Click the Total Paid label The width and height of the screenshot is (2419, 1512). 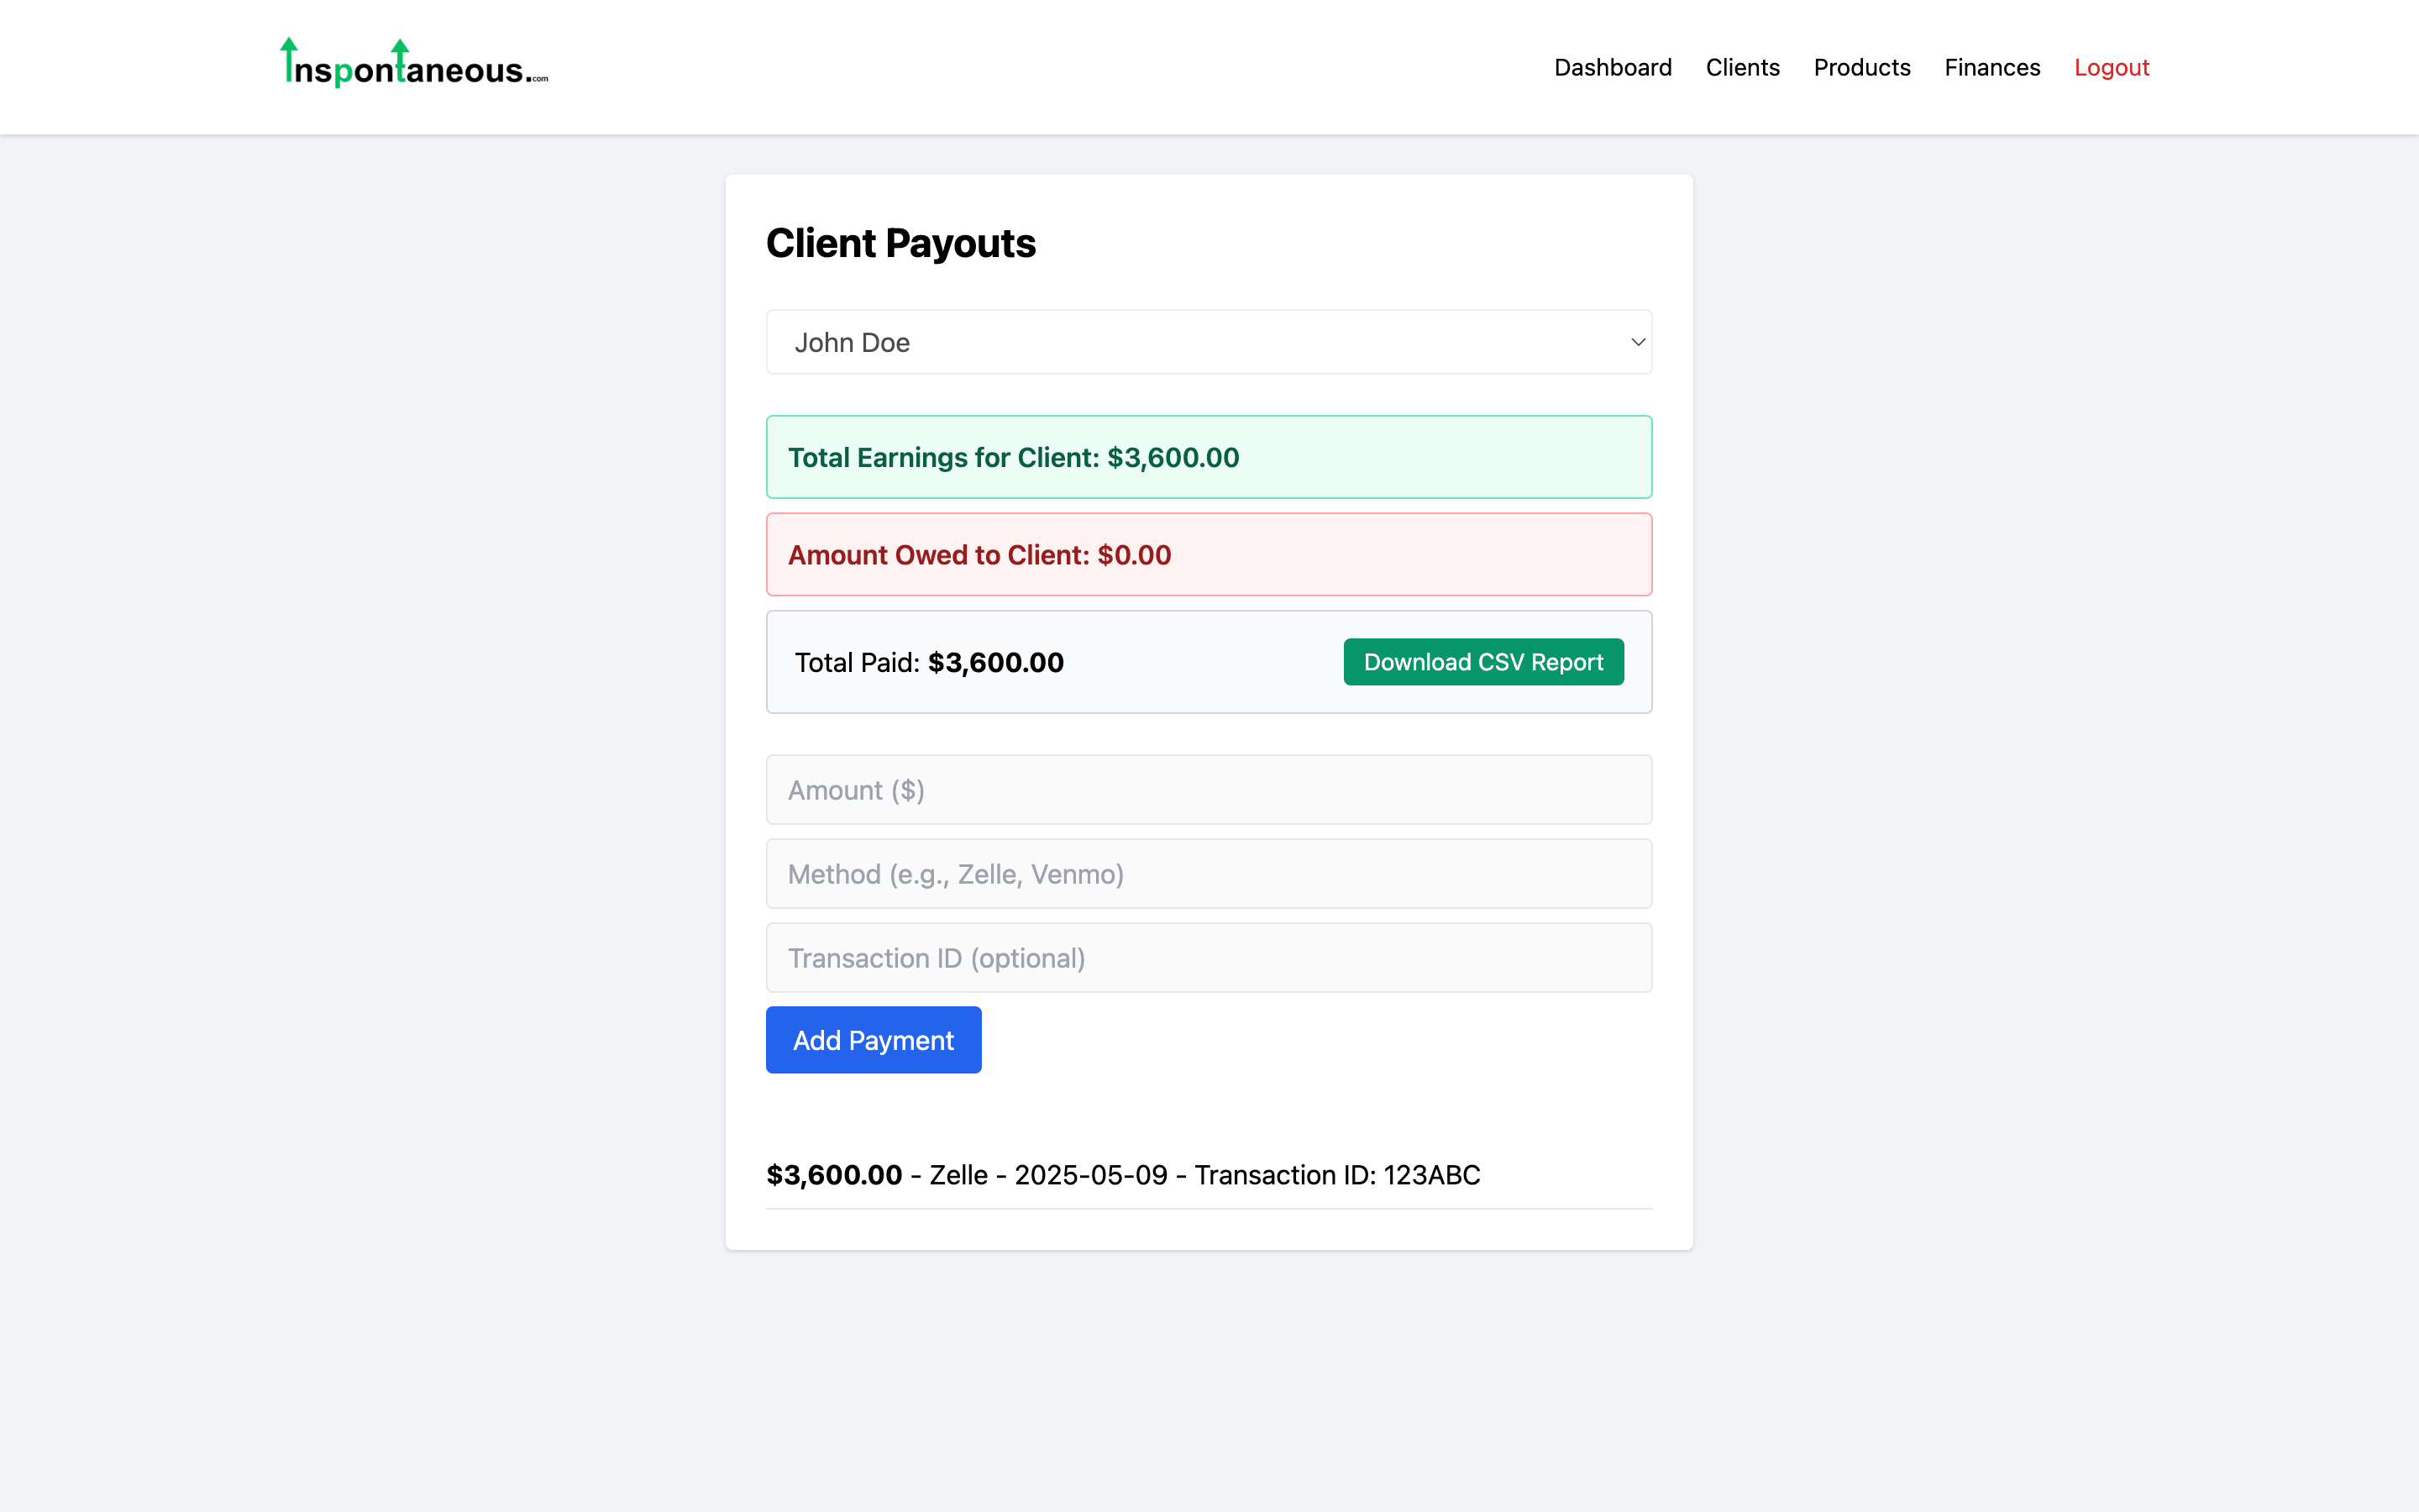pos(857,662)
